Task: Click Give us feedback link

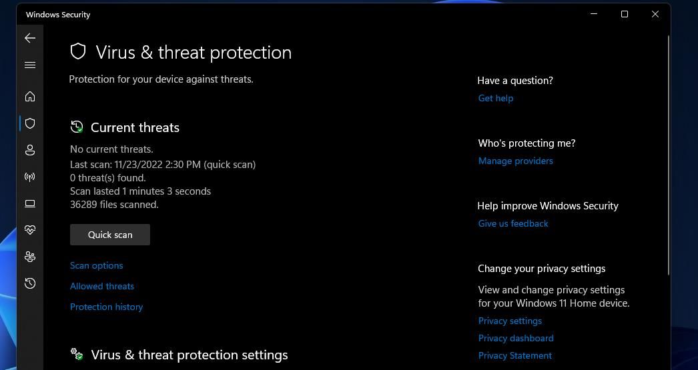Action: [512, 224]
